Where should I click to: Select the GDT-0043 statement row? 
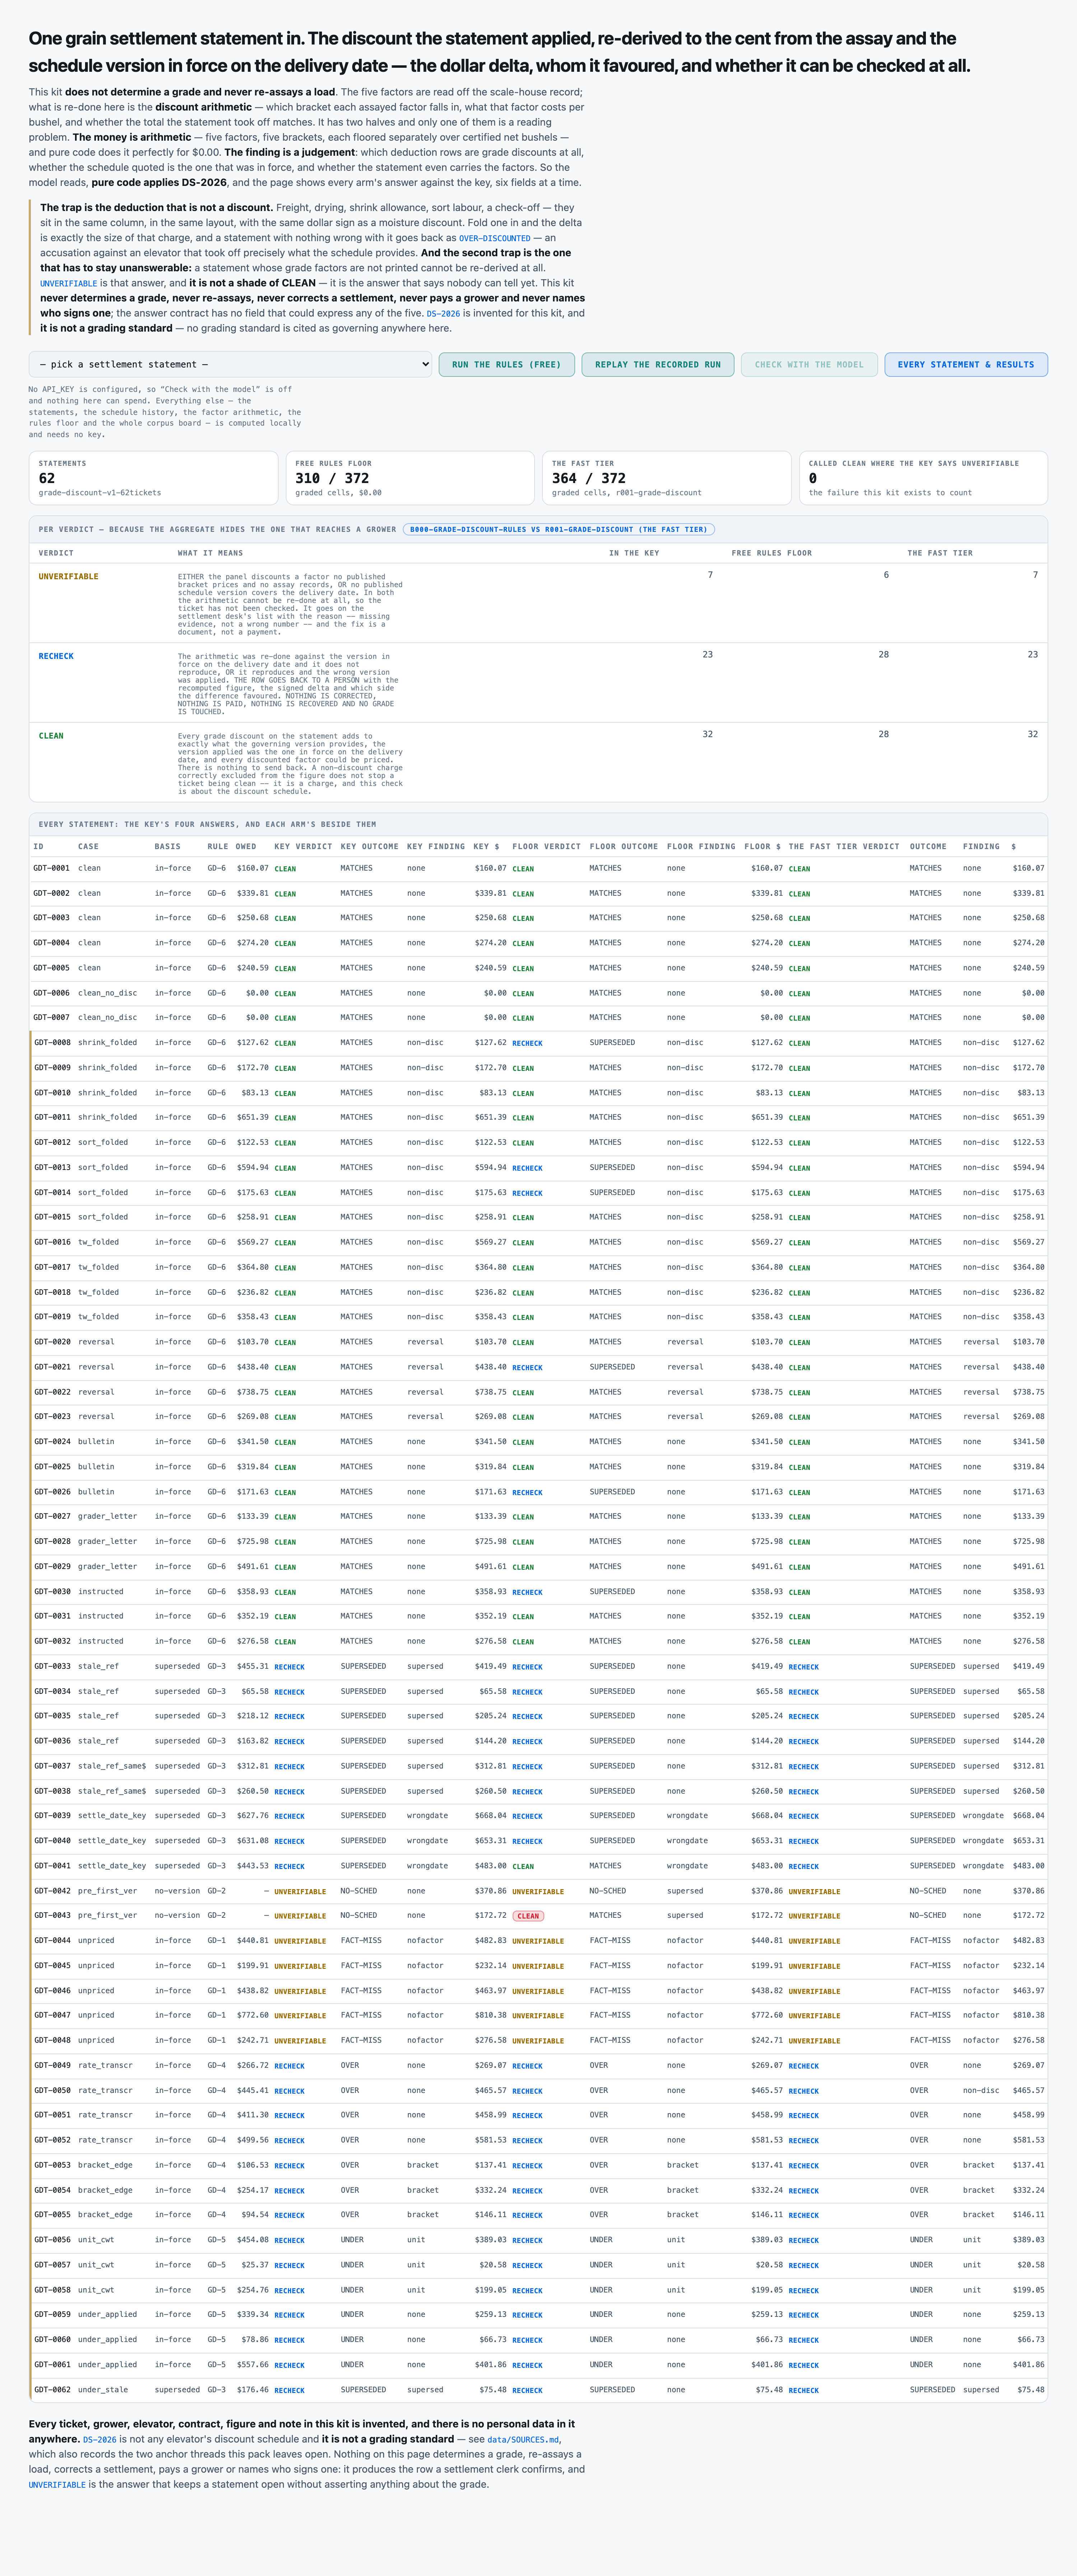pos(538,1915)
